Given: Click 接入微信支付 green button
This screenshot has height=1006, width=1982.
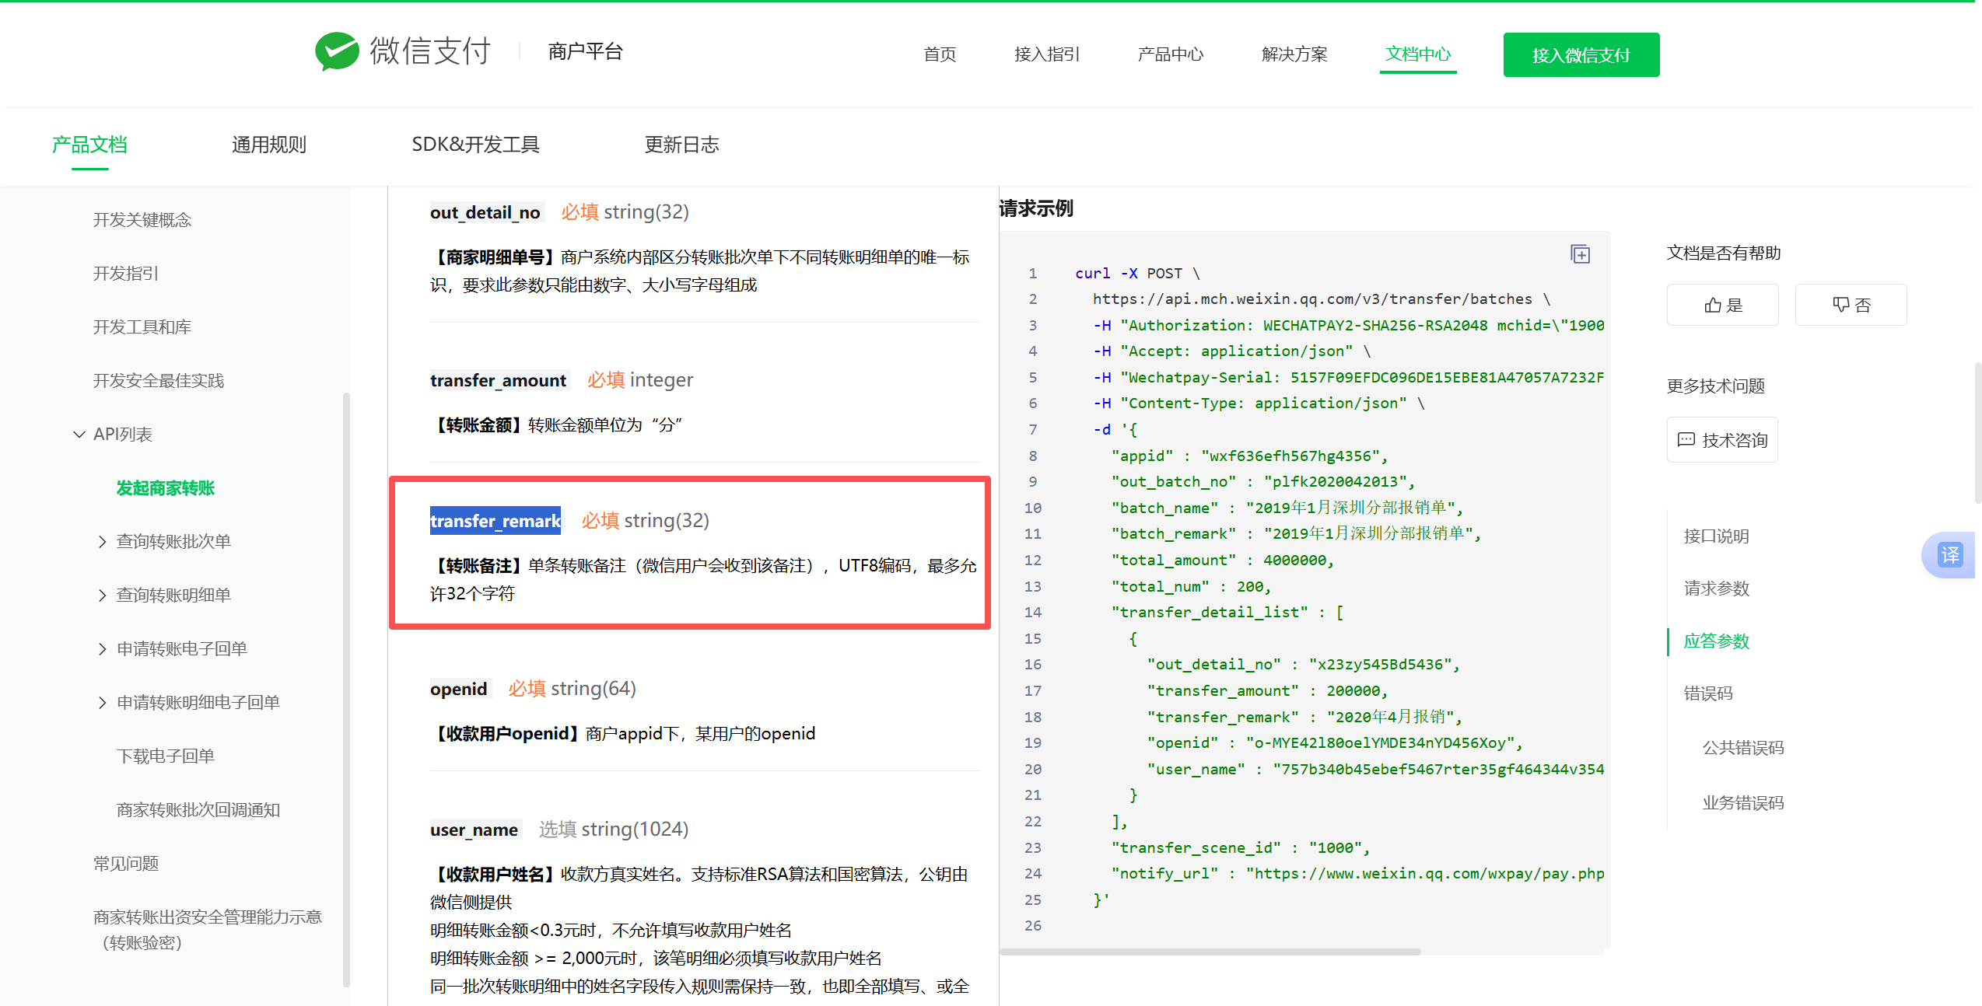Looking at the screenshot, I should [x=1581, y=55].
